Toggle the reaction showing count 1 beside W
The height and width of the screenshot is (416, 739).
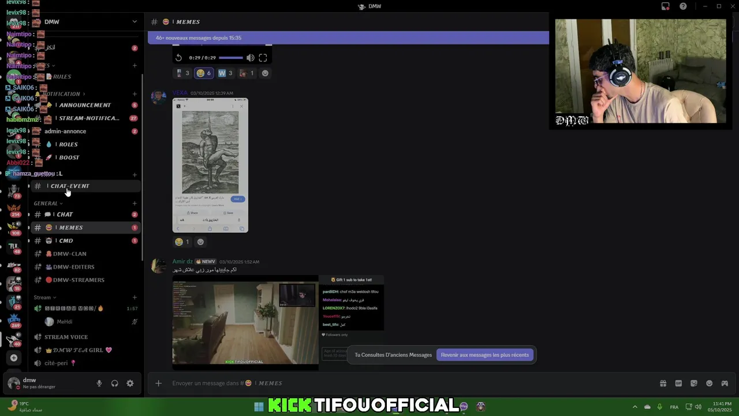click(247, 73)
